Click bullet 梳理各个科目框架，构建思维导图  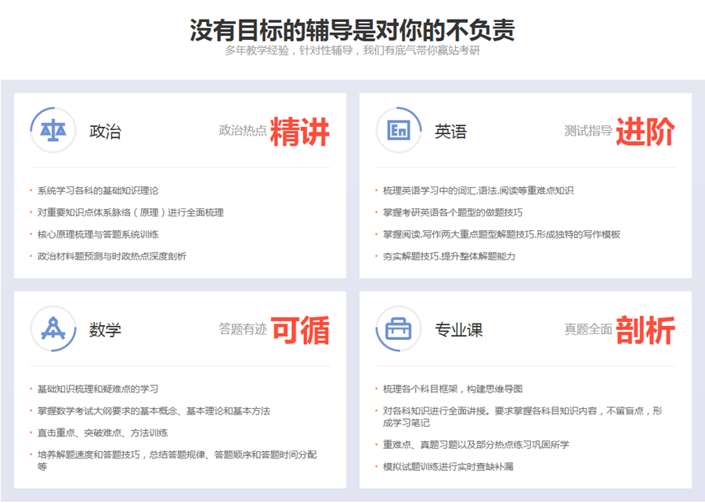coord(453,389)
